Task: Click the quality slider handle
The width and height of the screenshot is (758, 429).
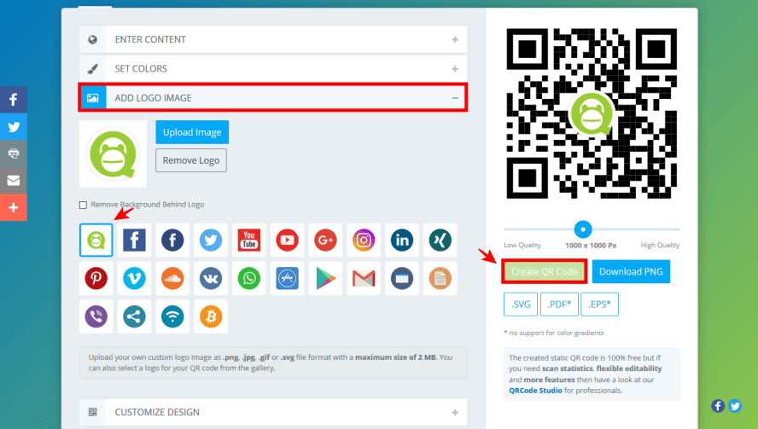Action: point(583,229)
